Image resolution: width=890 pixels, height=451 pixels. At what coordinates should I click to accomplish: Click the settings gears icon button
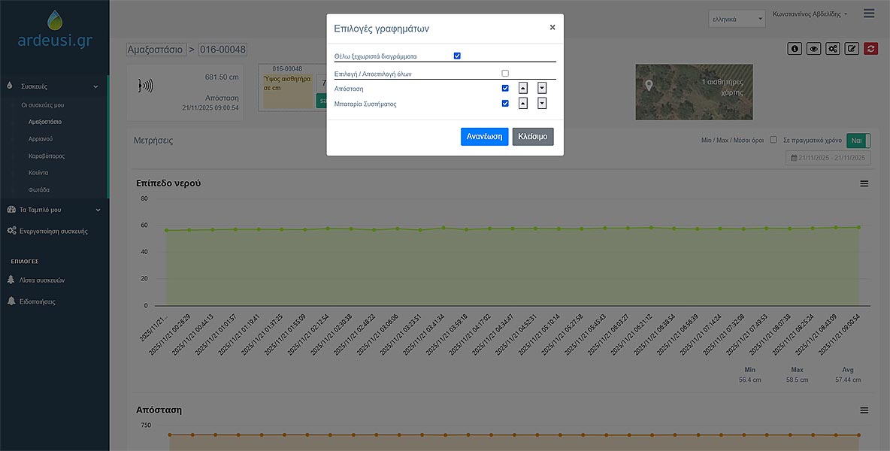[x=833, y=49]
